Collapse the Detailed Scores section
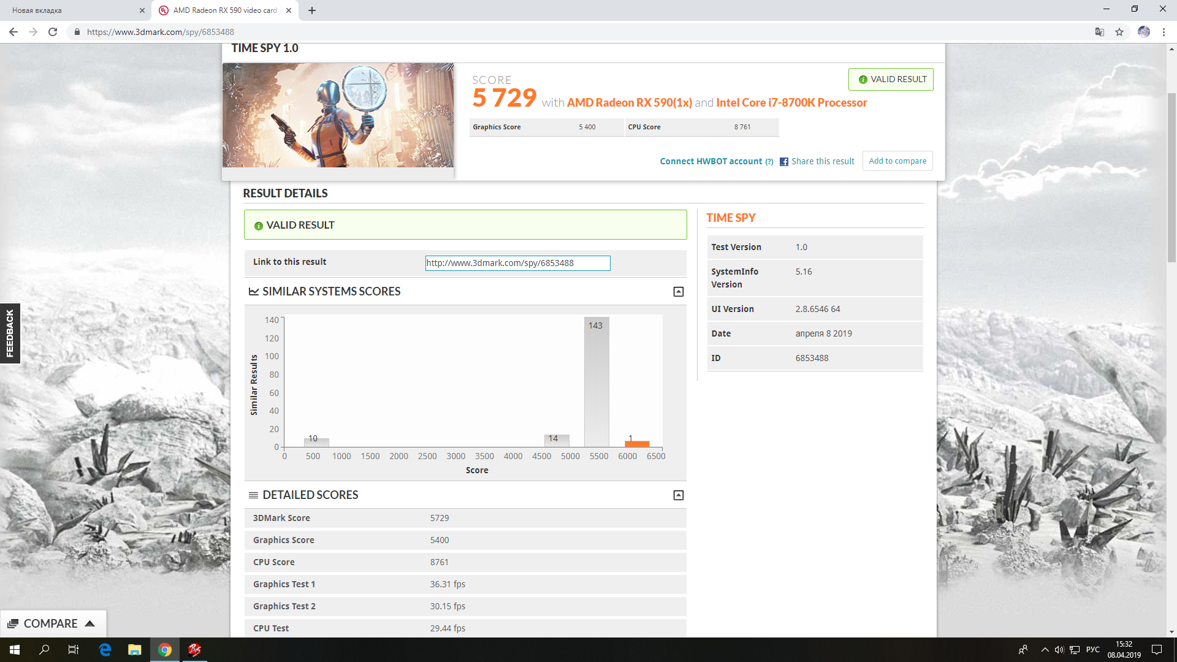Screen dimensions: 1177x662 tap(679, 495)
